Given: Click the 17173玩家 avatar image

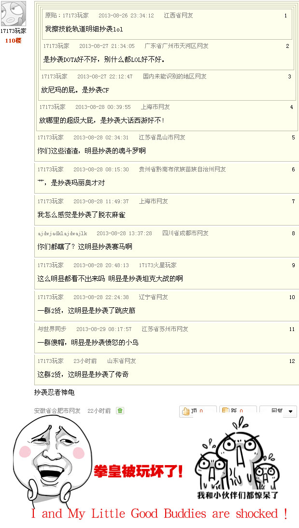Looking at the screenshot, I should click(13, 13).
